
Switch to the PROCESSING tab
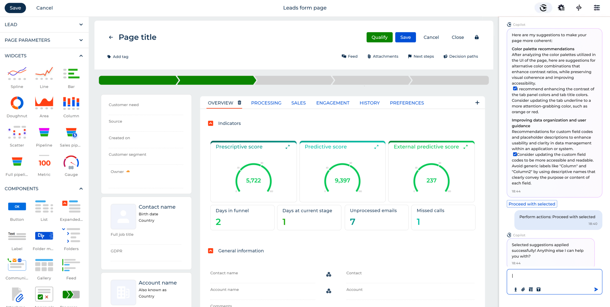266,103
